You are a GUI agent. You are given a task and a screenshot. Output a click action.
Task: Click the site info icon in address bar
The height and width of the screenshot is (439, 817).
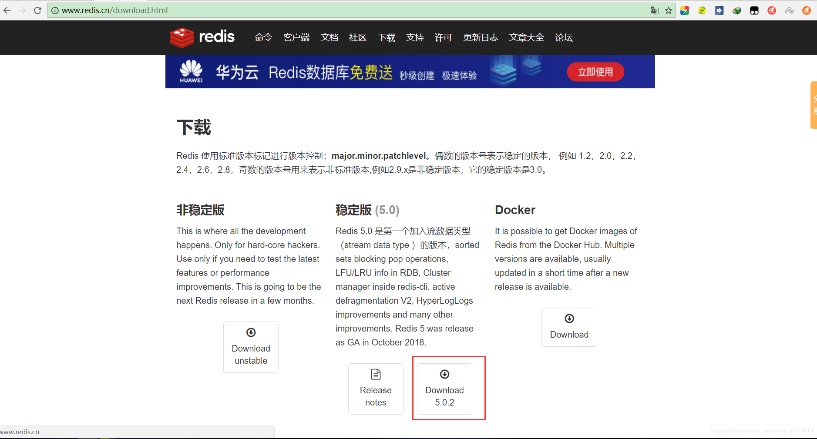tap(55, 10)
